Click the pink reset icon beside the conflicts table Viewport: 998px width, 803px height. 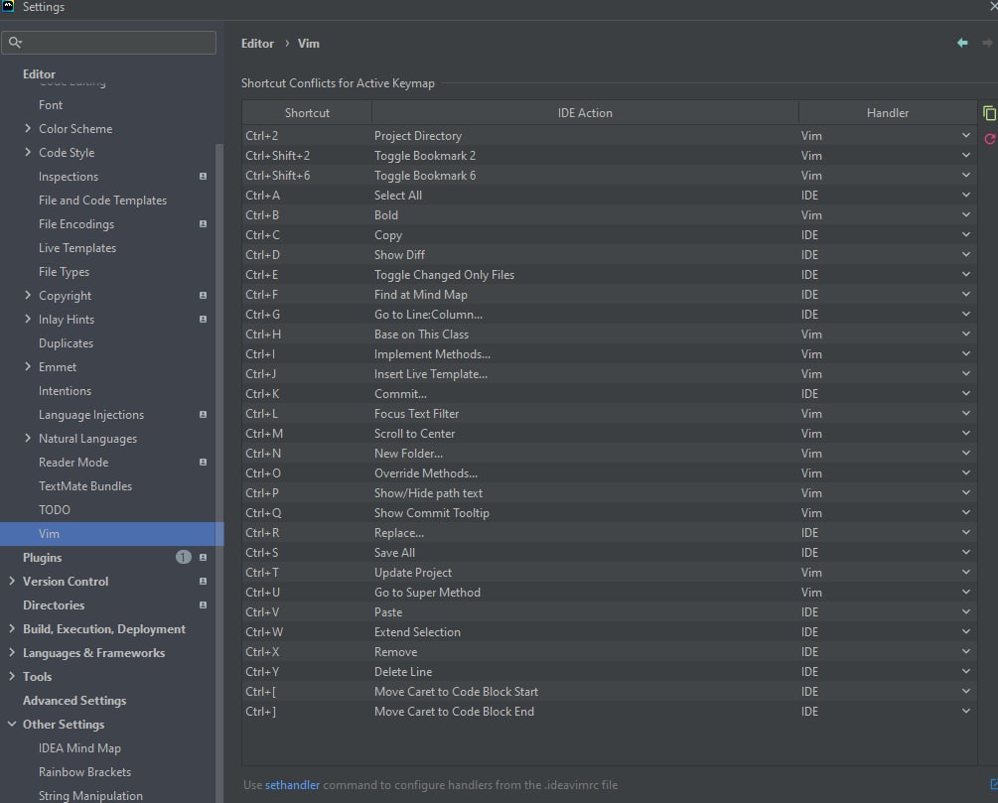[989, 139]
